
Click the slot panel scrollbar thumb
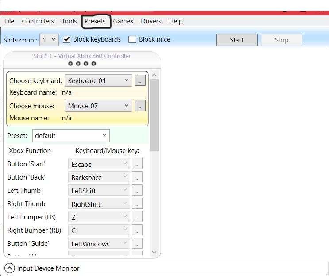click(x=155, y=115)
